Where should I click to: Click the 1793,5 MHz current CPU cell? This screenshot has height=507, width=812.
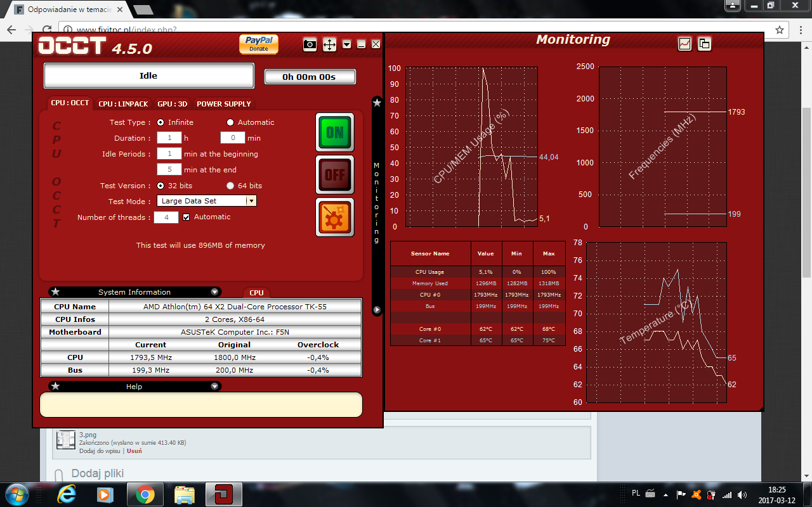click(151, 357)
